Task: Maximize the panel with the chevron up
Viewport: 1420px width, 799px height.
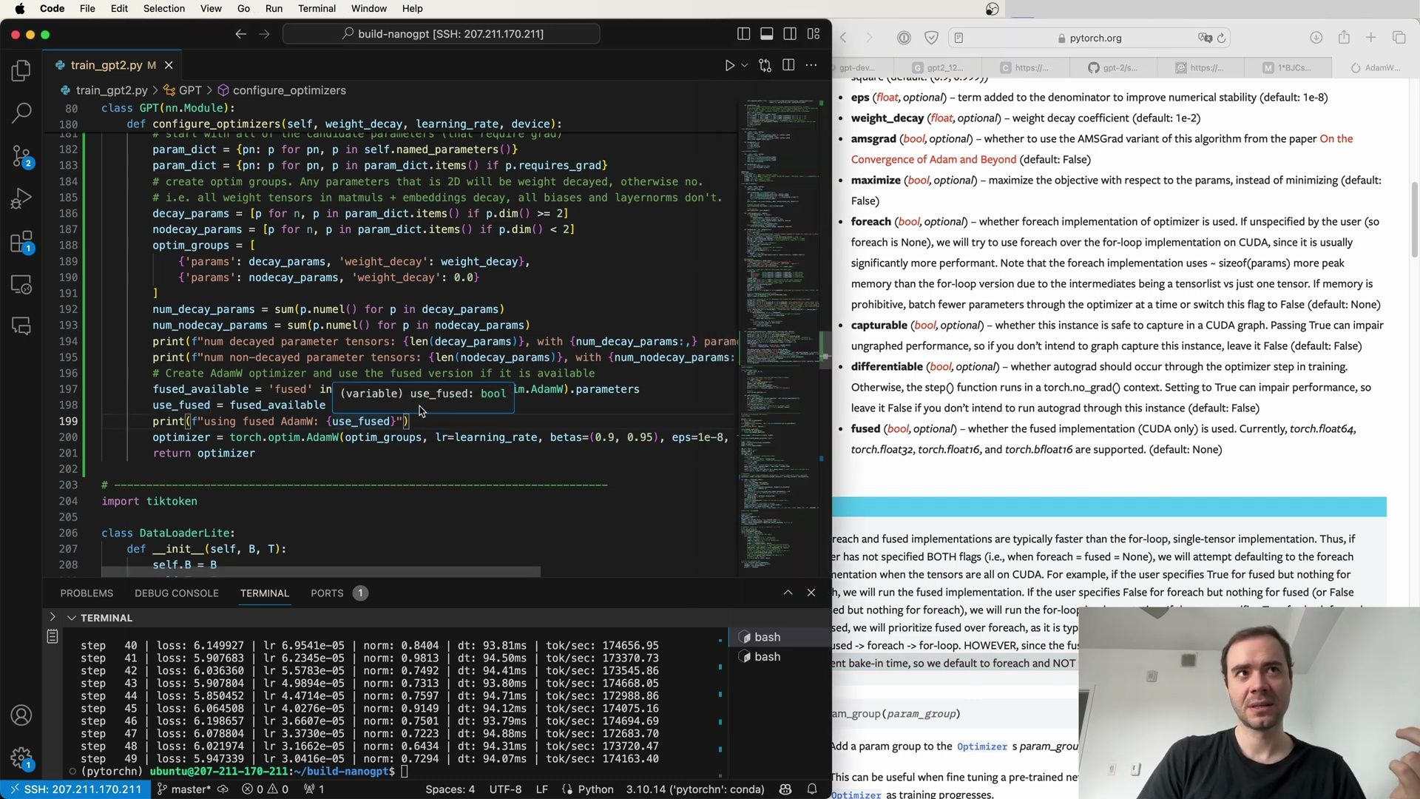Action: pos(788,593)
